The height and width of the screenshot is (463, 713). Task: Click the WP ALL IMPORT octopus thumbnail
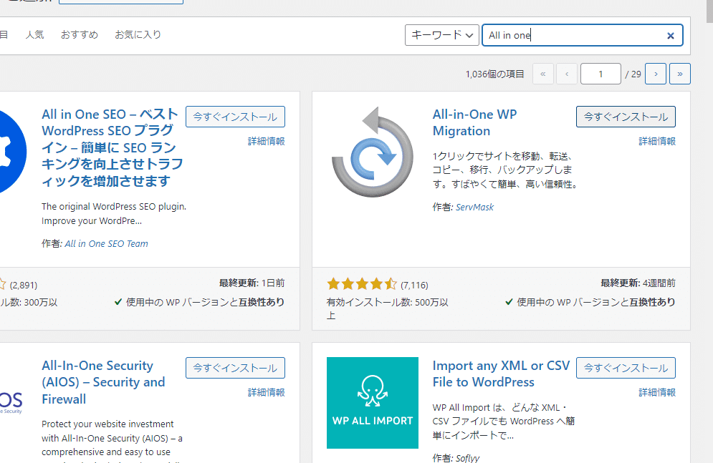[373, 403]
